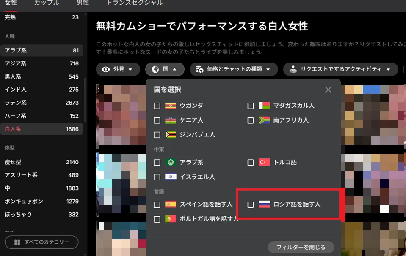Image resolution: width=406 pixels, height=256 pixels.
Task: Enable the イスラエル人 checkbox
Action: point(157,177)
